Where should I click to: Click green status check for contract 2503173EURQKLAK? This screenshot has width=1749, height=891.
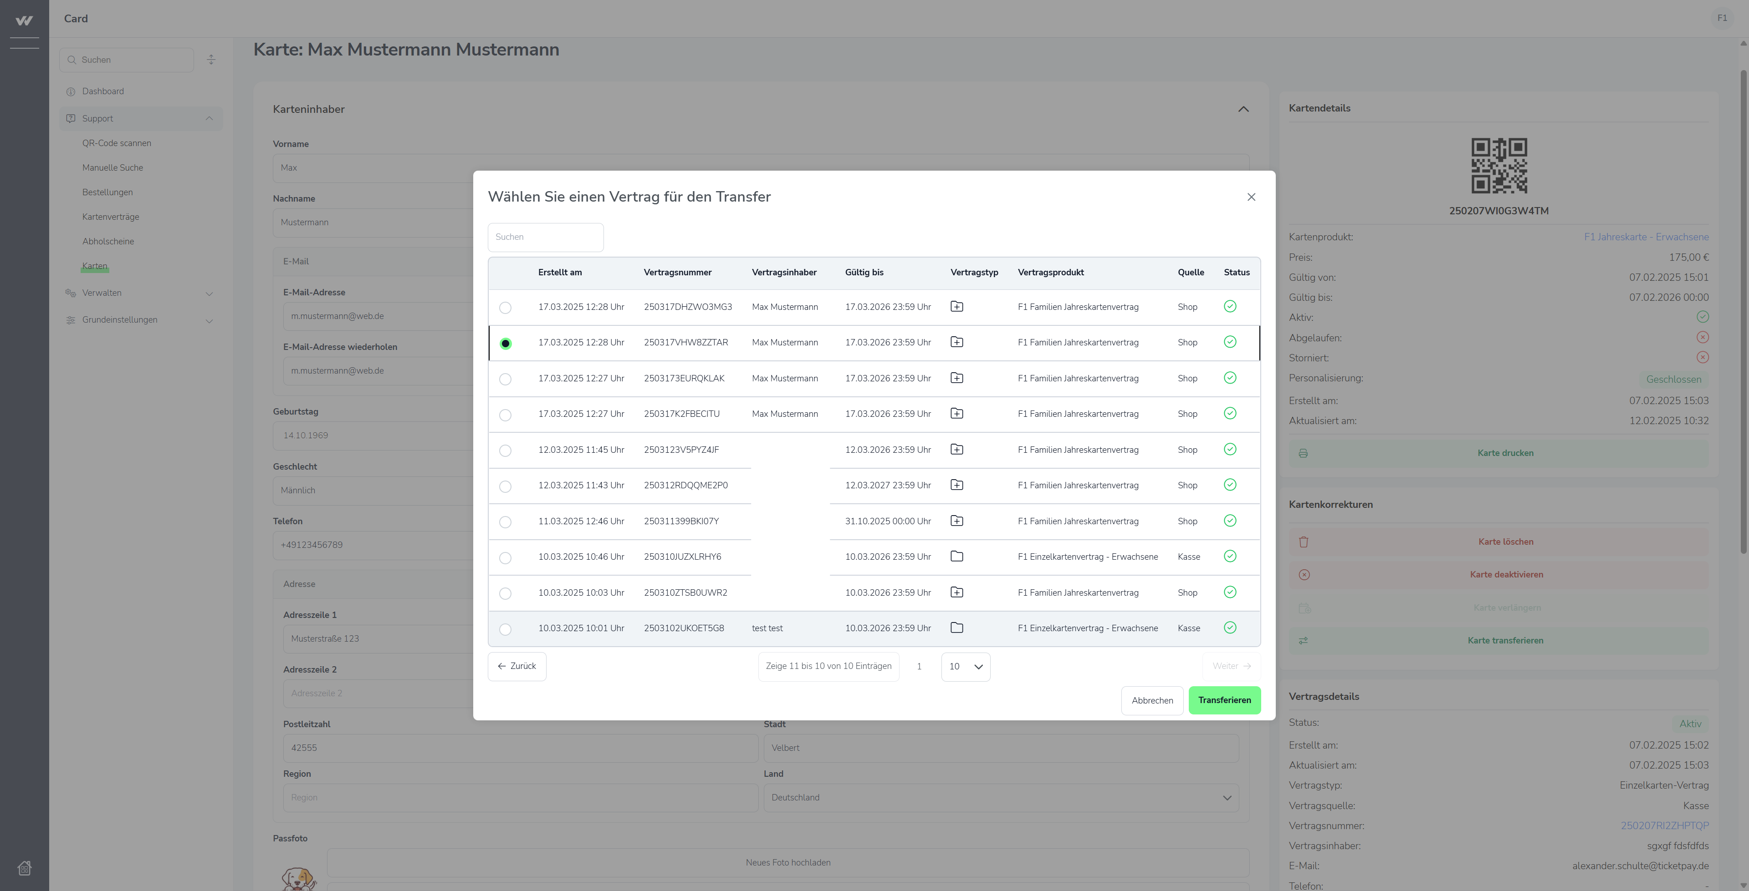pyautogui.click(x=1230, y=378)
